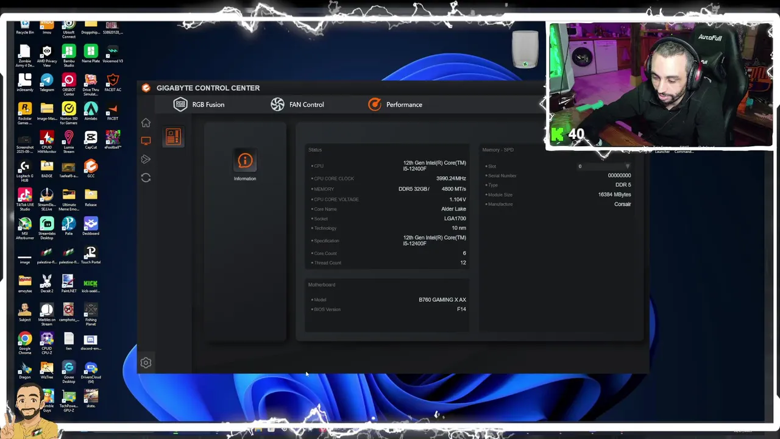The width and height of the screenshot is (780, 439).
Task: Launch Lumia Stream shortcut
Action: (69, 142)
